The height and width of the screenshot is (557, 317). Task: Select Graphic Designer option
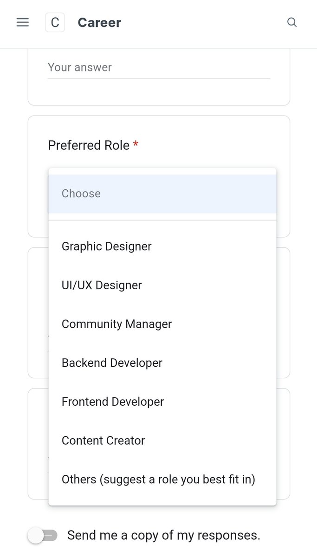[x=162, y=246]
